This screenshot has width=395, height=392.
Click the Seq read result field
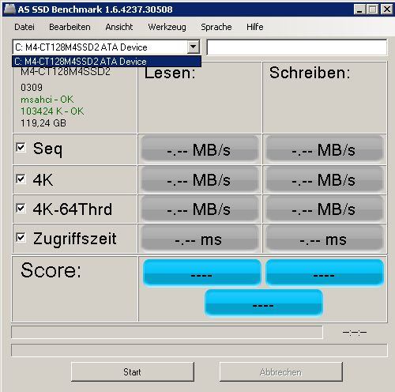tap(200, 149)
